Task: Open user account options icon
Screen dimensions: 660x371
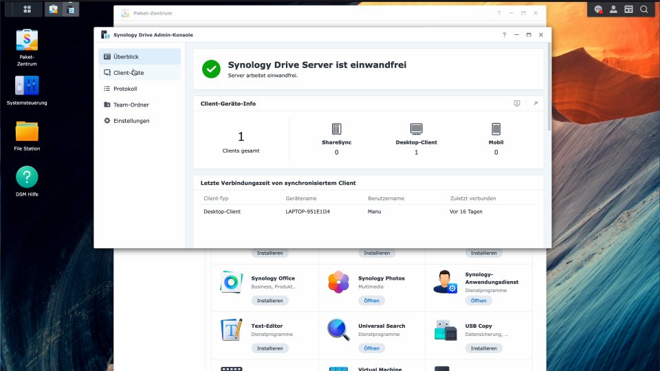Action: click(613, 9)
